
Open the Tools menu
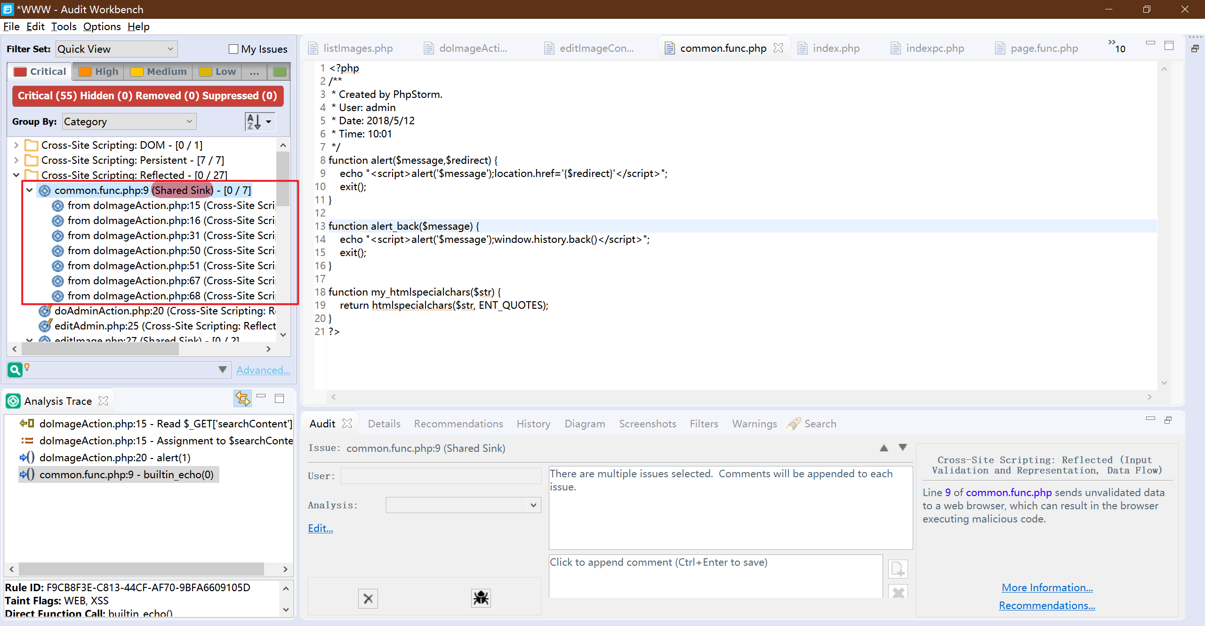tap(64, 26)
